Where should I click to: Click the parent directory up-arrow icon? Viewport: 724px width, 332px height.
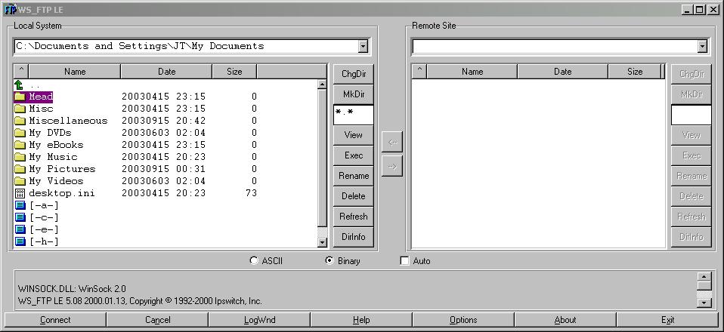click(x=20, y=85)
